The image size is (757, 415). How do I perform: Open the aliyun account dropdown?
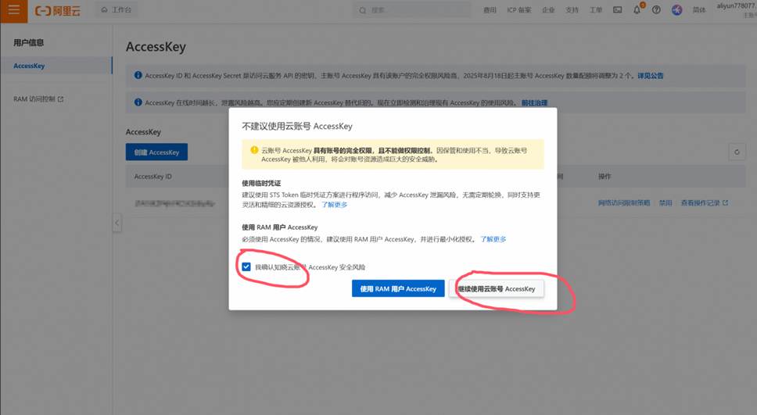734,7
